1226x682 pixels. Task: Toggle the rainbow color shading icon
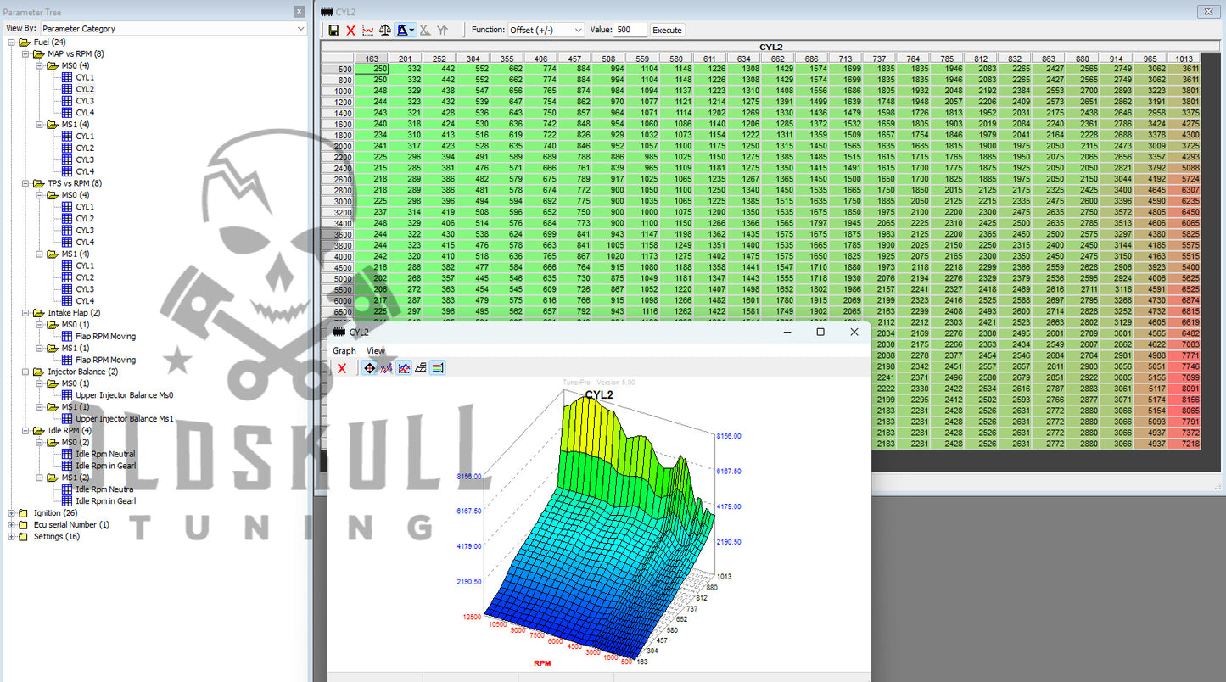tap(437, 368)
